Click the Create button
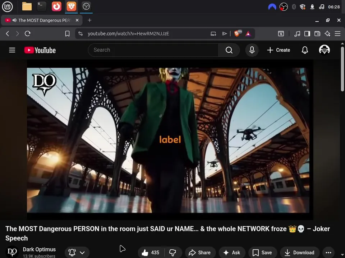Screen dimensions: 345x258 [278, 50]
